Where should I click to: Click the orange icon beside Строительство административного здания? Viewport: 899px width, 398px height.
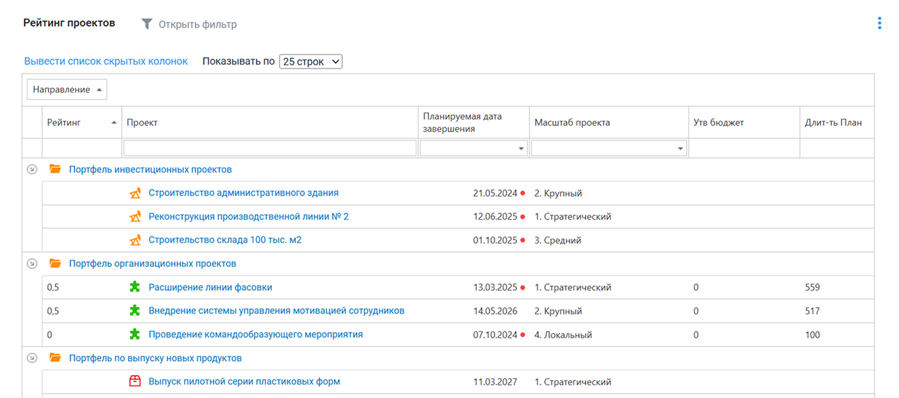click(x=135, y=193)
